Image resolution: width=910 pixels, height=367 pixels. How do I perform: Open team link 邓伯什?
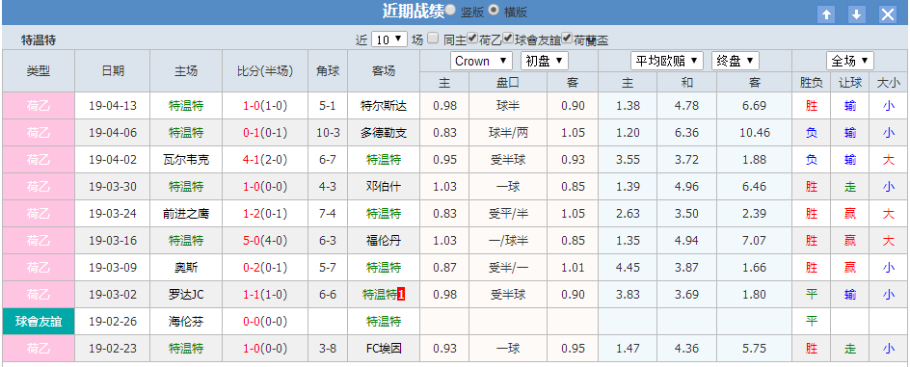[384, 187]
